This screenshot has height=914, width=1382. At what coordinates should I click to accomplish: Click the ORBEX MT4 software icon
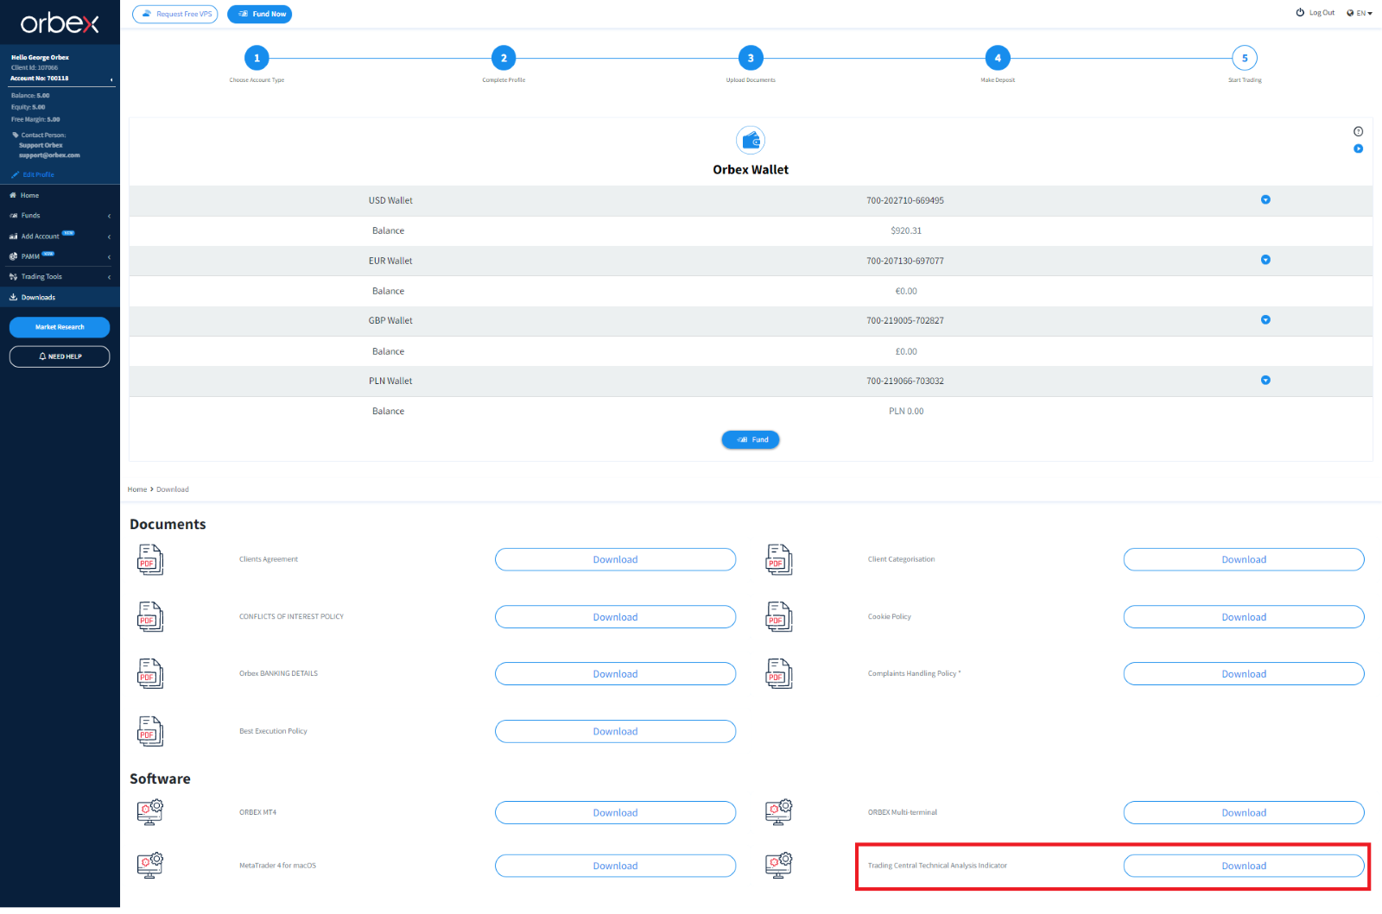click(150, 812)
